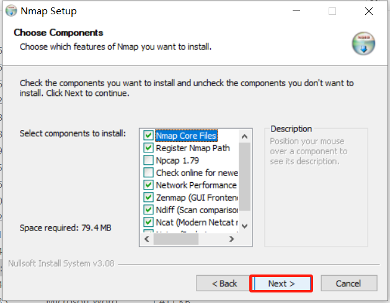Close the Nmap Setup window
Screen dimensions: 390x303
coord(369,11)
